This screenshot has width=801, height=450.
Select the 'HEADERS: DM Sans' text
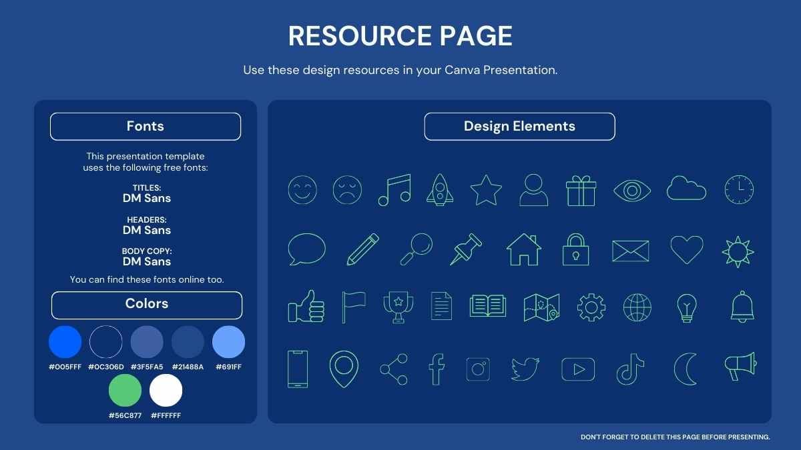click(x=147, y=225)
